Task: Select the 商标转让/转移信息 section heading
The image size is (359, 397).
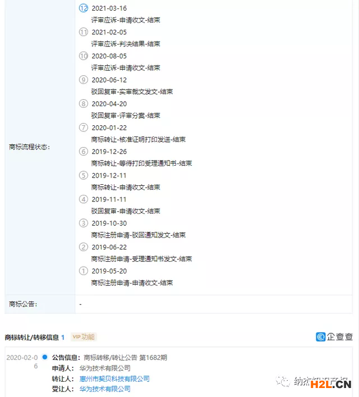Action: pos(32,337)
